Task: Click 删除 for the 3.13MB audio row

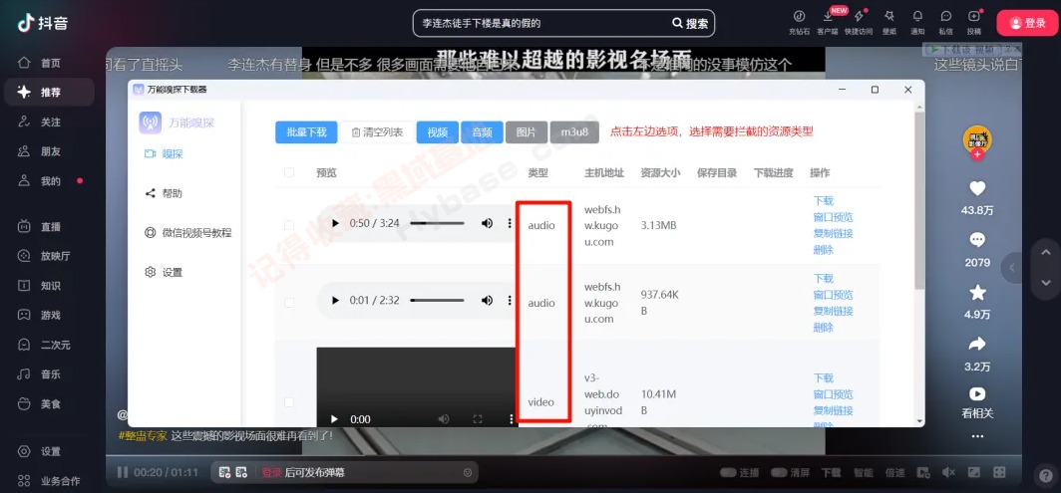Action: [x=824, y=250]
